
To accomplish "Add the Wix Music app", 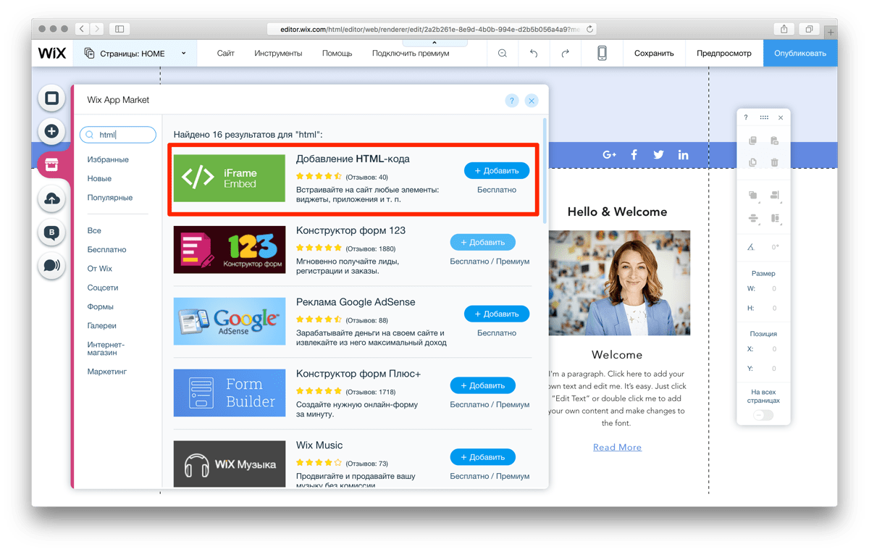I will coord(483,457).
